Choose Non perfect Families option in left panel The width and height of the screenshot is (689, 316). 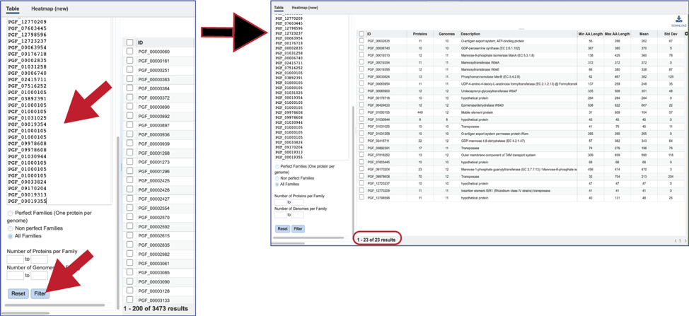[11, 228]
